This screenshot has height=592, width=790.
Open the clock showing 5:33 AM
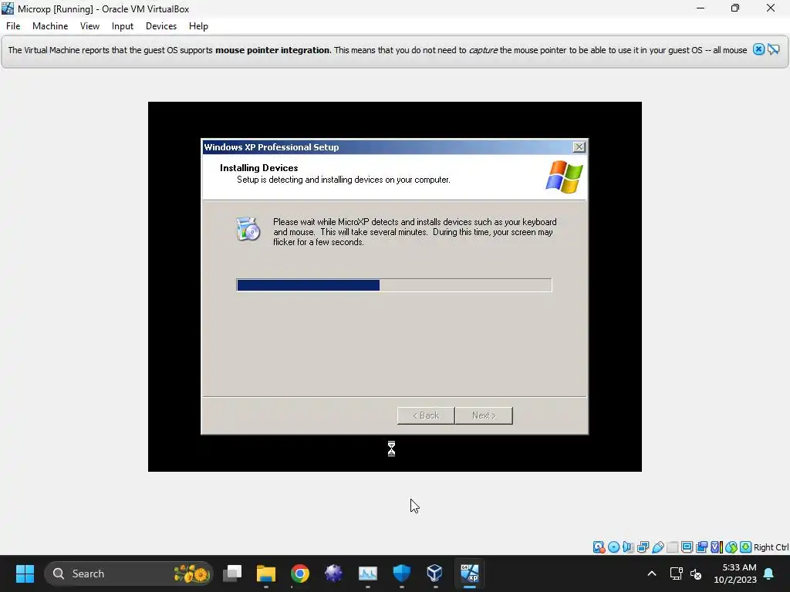(735, 573)
